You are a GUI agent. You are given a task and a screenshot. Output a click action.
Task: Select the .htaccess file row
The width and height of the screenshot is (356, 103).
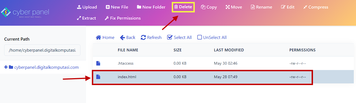coord(223,63)
